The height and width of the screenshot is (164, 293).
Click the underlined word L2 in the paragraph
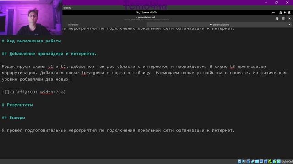63,67
